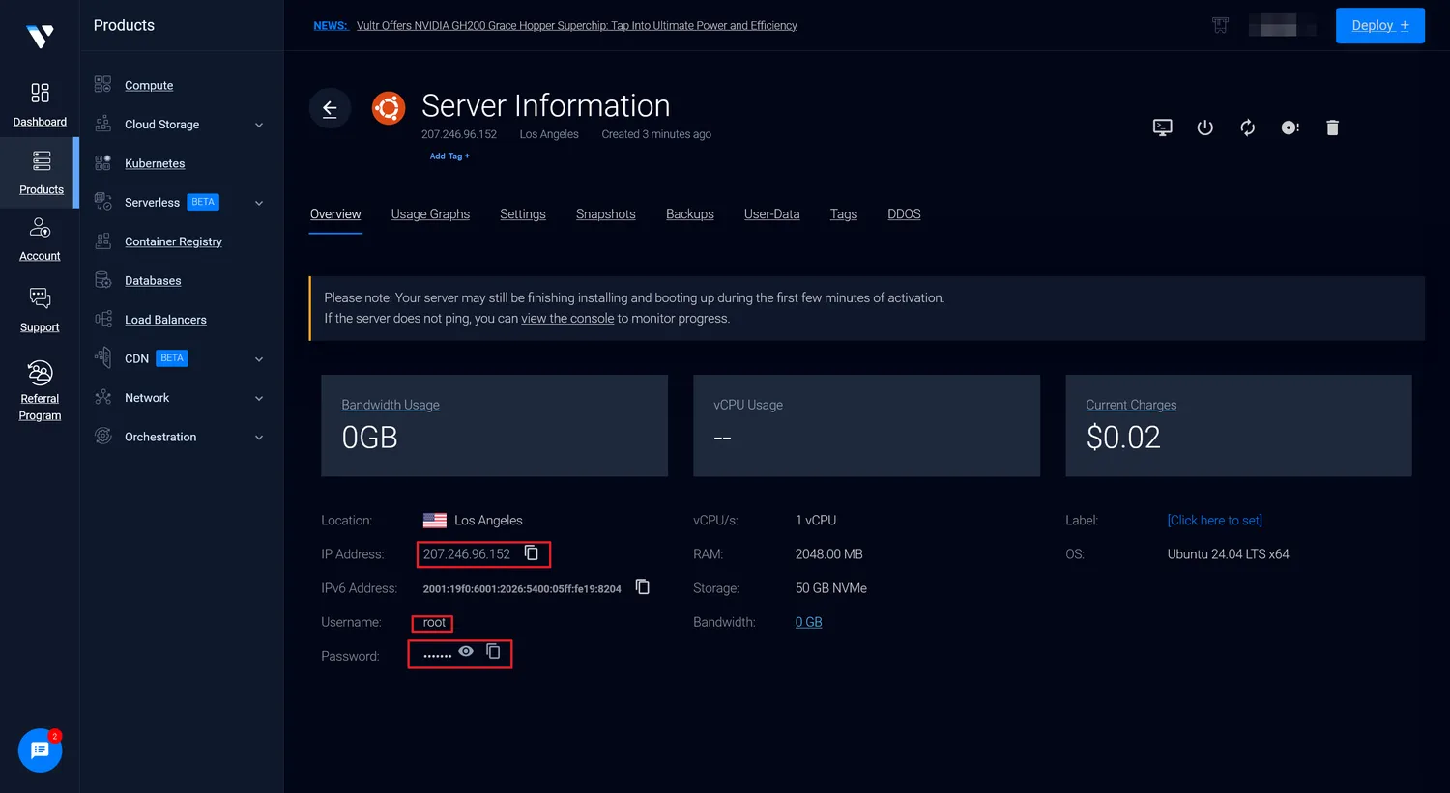Click the label '[Click here to set]'
The image size is (1450, 793).
(1214, 521)
